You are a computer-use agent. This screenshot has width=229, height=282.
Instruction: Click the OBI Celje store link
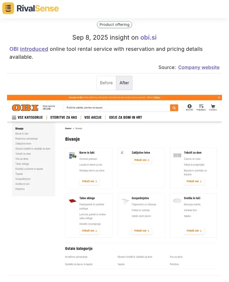(x=47, y=109)
